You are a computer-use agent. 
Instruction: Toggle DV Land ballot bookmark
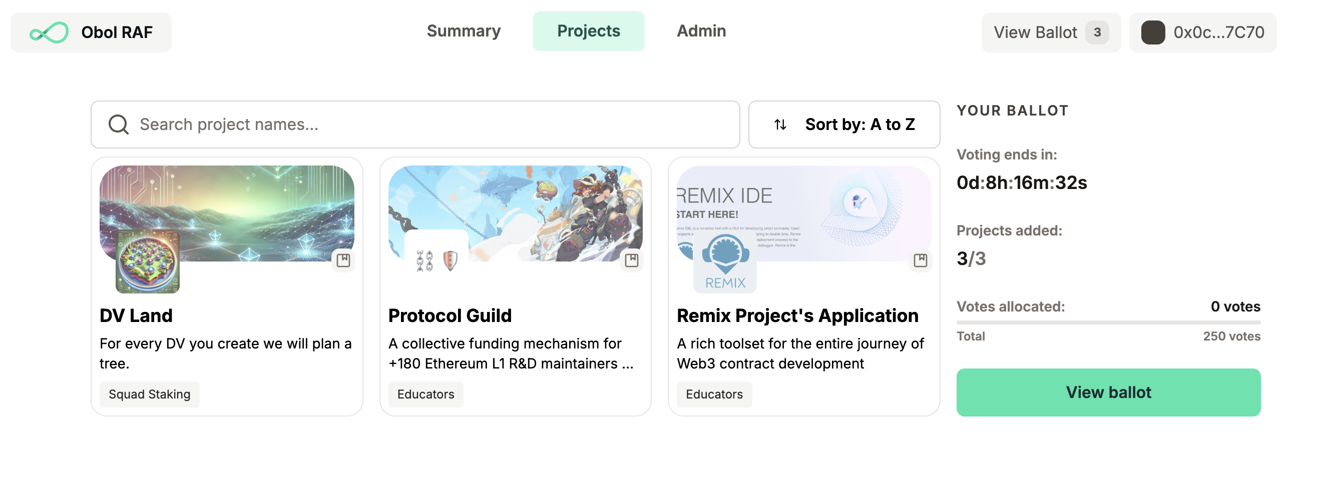point(343,260)
